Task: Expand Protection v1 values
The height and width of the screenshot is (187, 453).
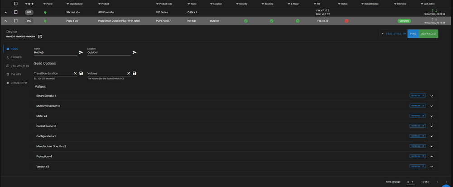Action: click(432, 156)
